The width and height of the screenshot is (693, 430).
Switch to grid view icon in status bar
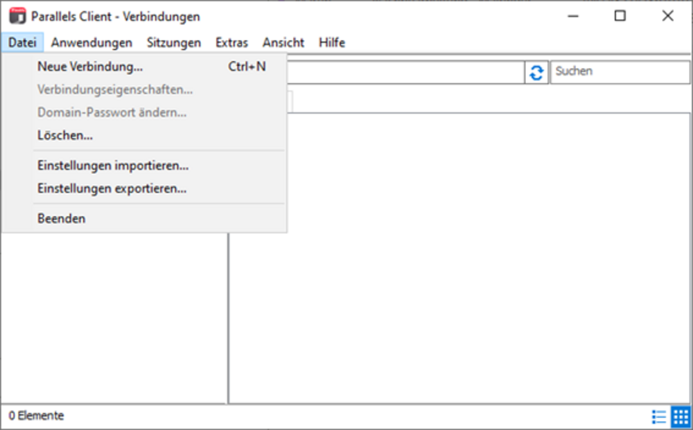pyautogui.click(x=681, y=416)
